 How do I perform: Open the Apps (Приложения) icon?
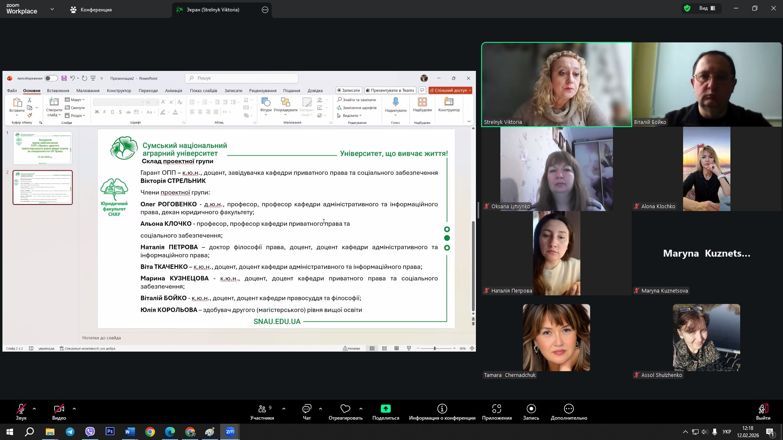tap(496, 409)
